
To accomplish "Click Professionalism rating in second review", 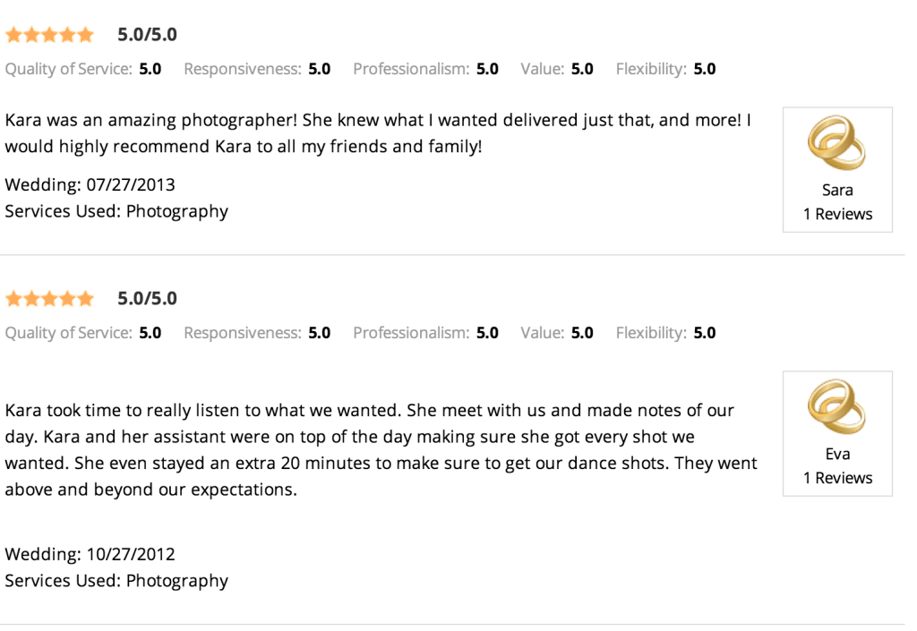I will [x=425, y=333].
